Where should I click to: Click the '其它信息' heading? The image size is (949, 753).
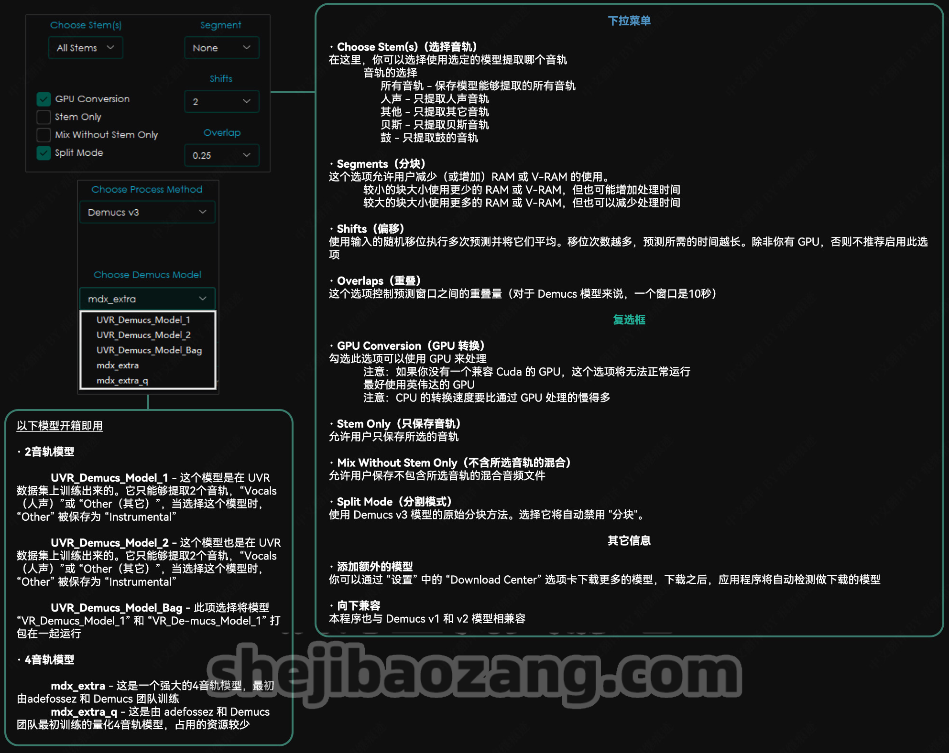[629, 540]
